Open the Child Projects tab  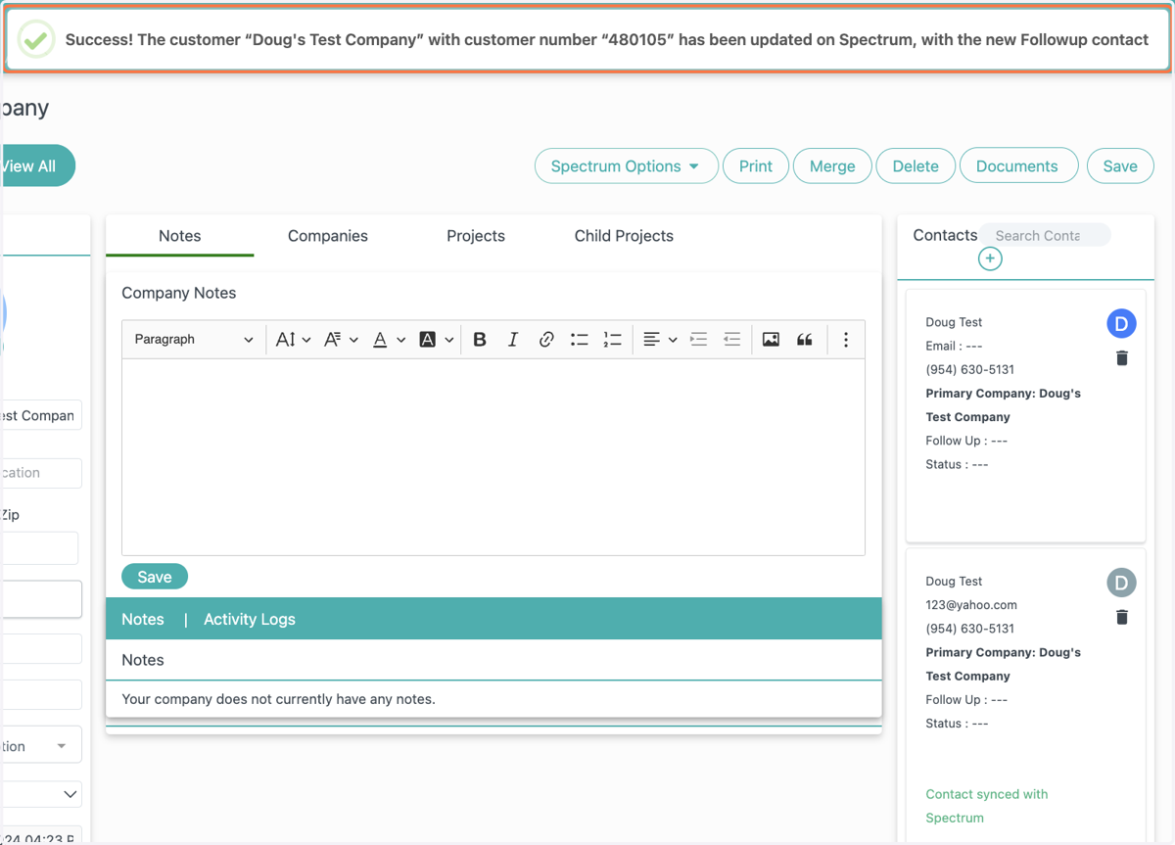tap(624, 236)
